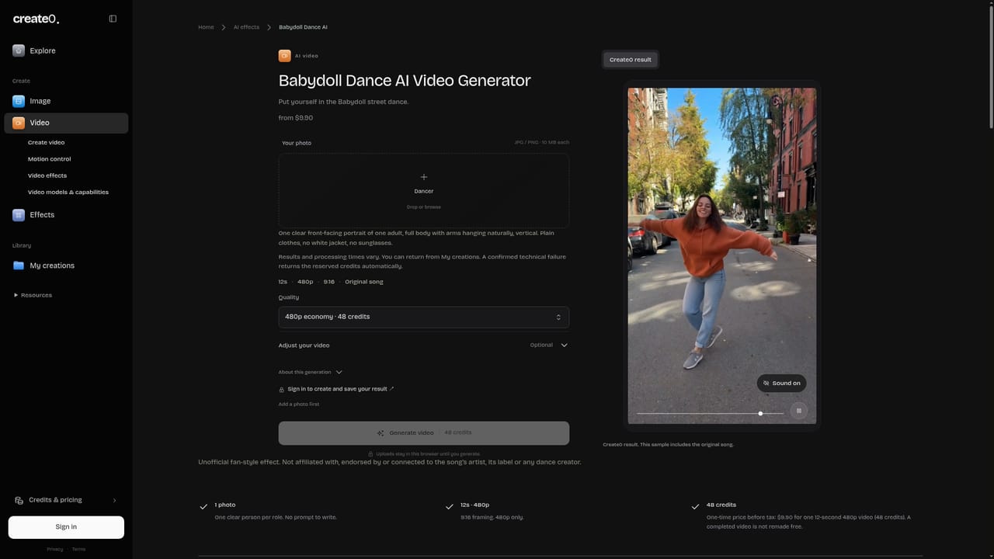The image size is (994, 559).
Task: Collapse the sidebar panel icon
Action: [x=113, y=19]
